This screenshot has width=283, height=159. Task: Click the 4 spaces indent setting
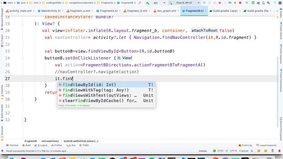(x=244, y=151)
